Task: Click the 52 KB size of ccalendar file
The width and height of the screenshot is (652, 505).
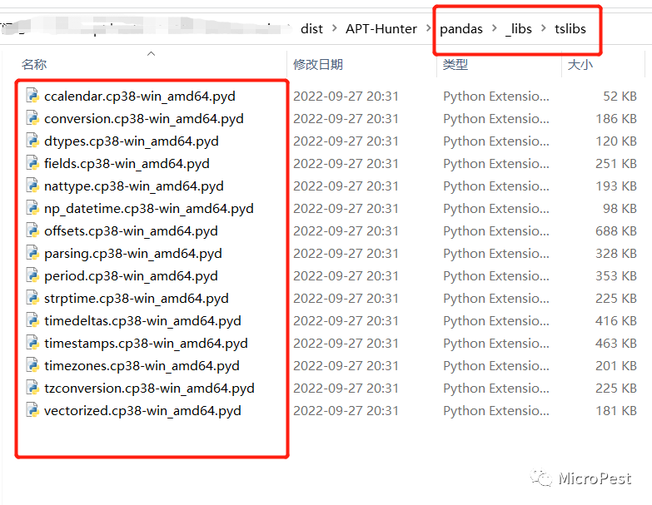Action: [x=620, y=97]
